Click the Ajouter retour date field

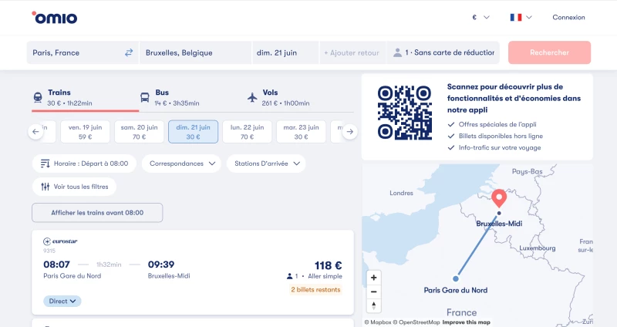coord(352,52)
